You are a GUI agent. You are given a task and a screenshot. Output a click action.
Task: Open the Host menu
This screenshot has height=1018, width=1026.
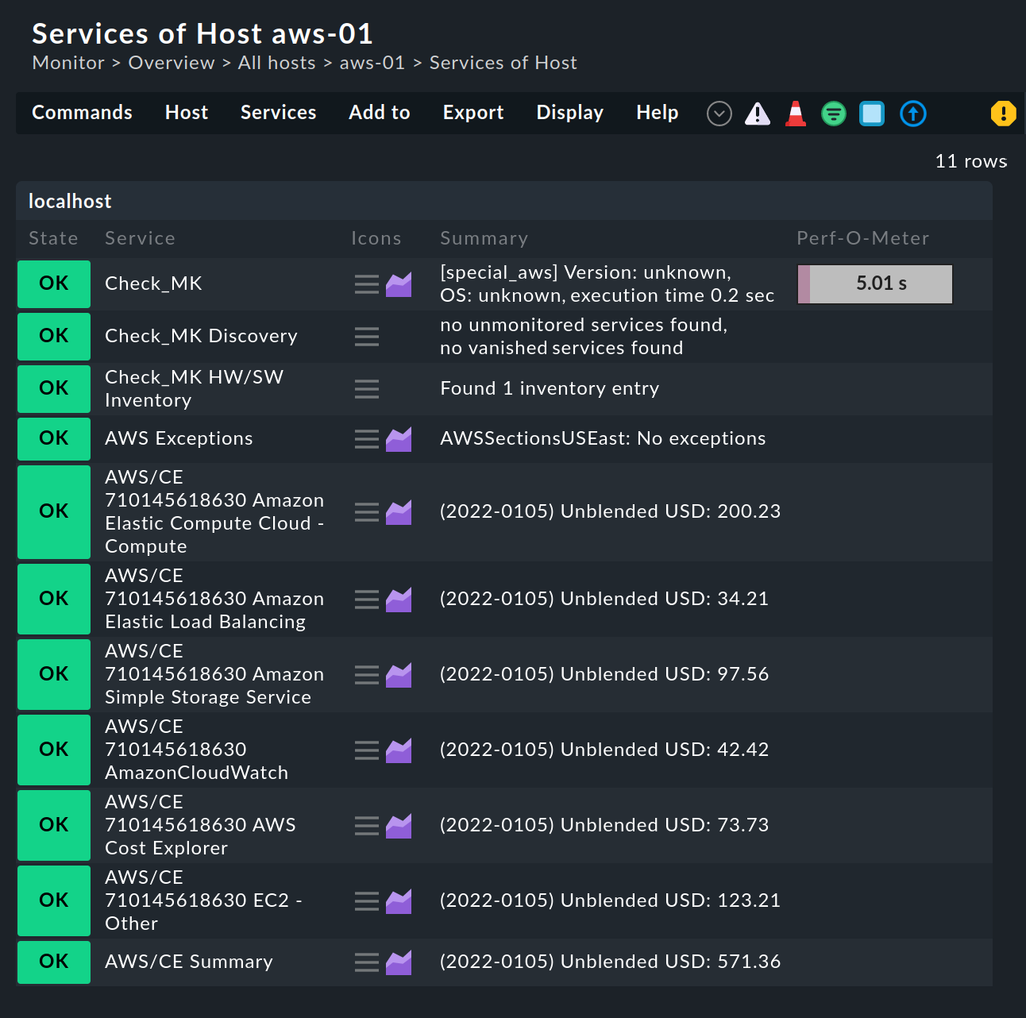tap(187, 113)
